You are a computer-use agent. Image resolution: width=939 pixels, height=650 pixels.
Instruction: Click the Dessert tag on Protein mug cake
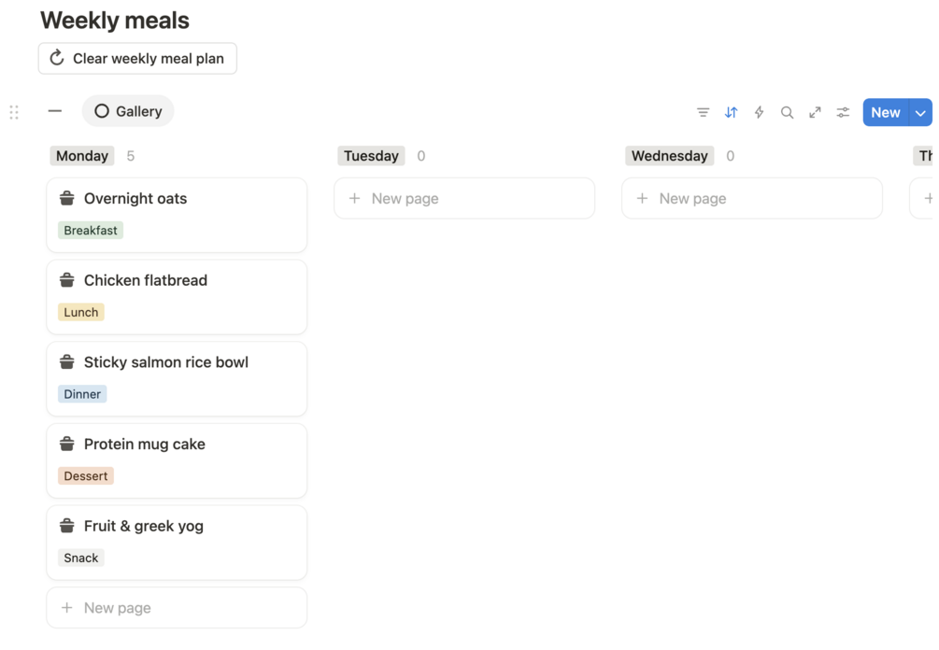[86, 476]
